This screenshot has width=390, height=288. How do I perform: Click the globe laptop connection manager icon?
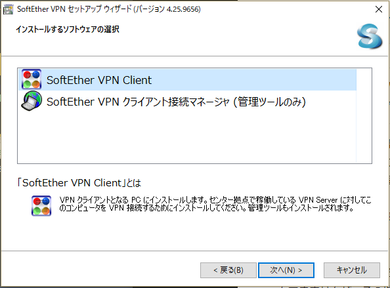click(32, 101)
